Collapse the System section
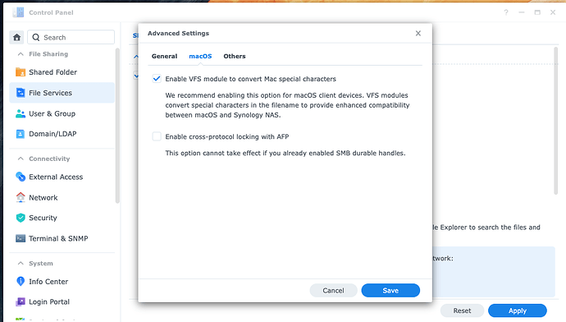 click(x=21, y=264)
